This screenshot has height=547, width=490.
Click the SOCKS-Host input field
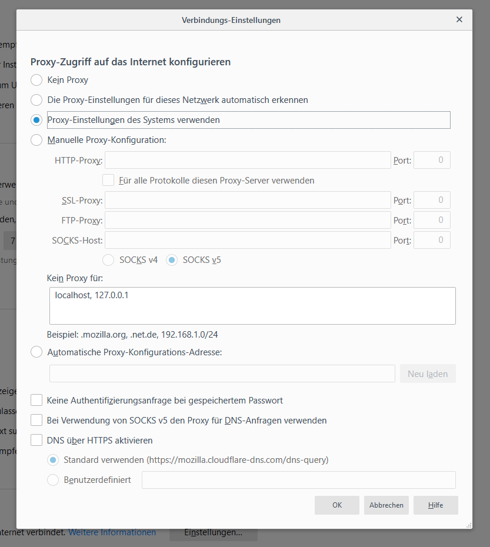coord(248,241)
